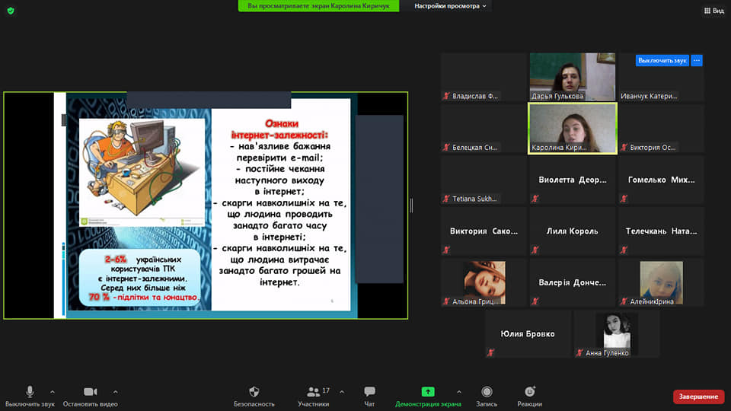This screenshot has width=731, height=411.
Task: Open the Чат chat panel
Action: tap(369, 392)
